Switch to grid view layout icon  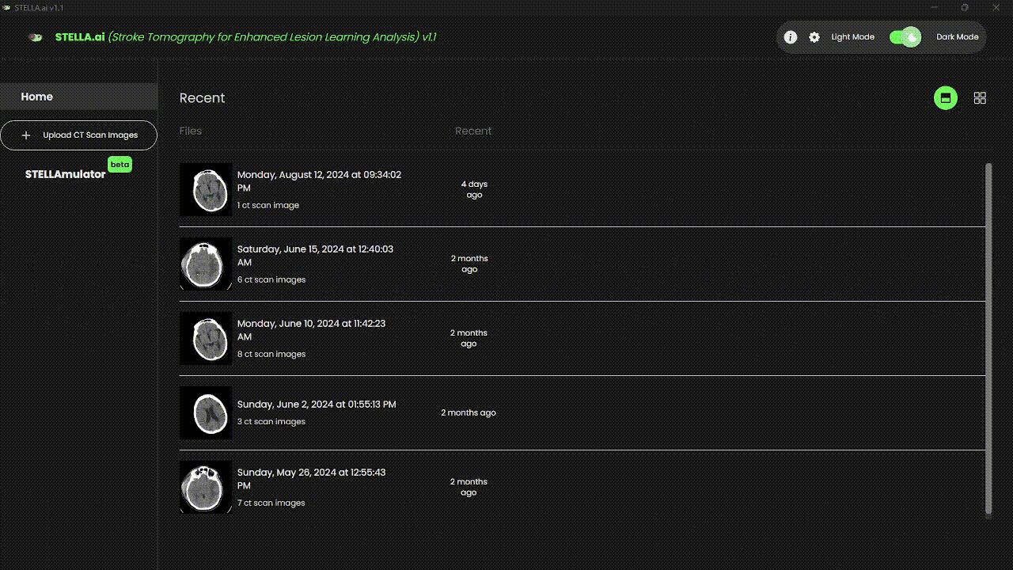tap(980, 98)
